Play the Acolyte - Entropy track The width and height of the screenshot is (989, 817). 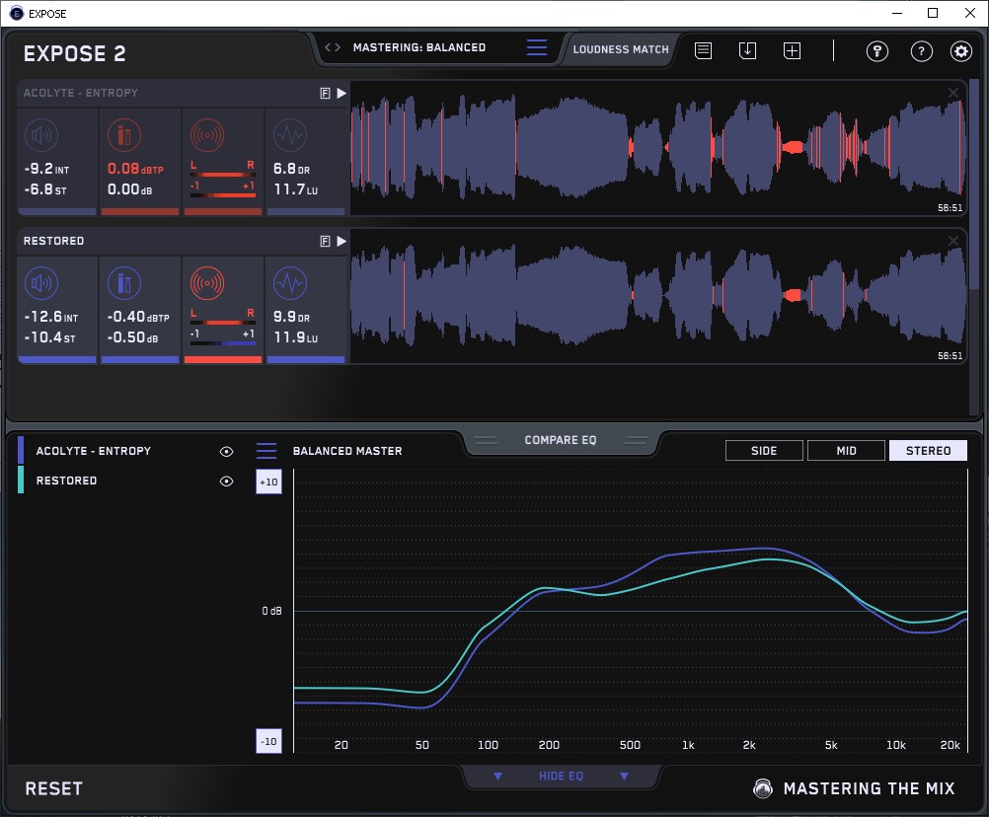(342, 94)
